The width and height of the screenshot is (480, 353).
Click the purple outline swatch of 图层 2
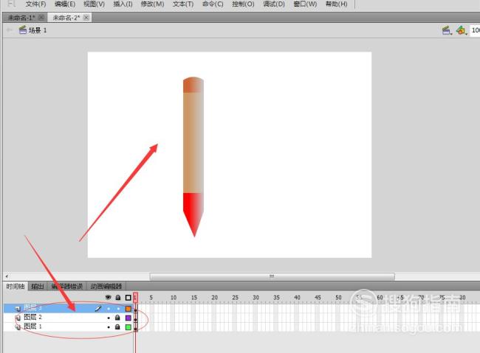[128, 318]
